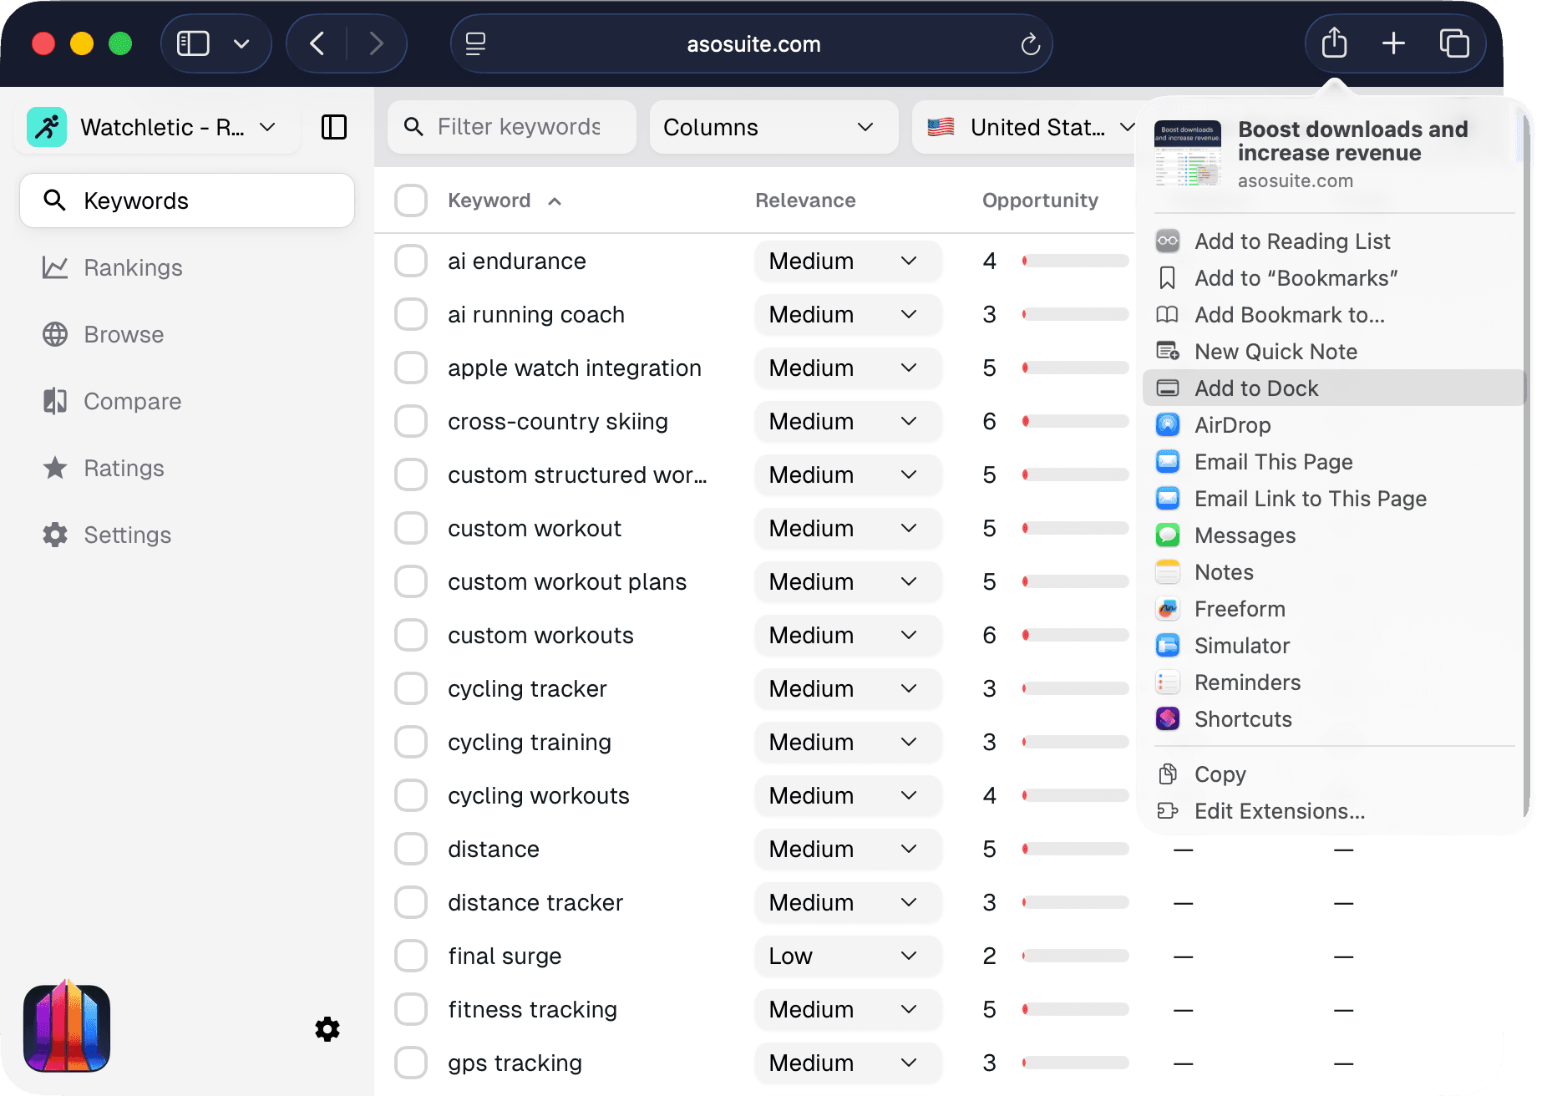
Task: Toggle the select-all checkbox in header
Action: [x=411, y=200]
